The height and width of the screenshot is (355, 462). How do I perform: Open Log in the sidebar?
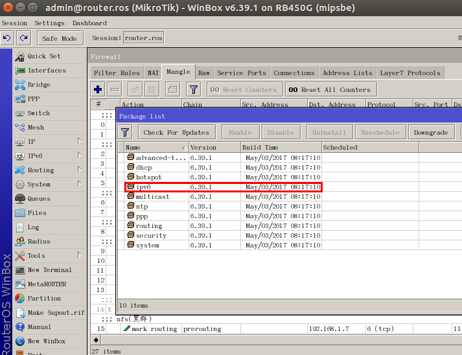[49, 227]
